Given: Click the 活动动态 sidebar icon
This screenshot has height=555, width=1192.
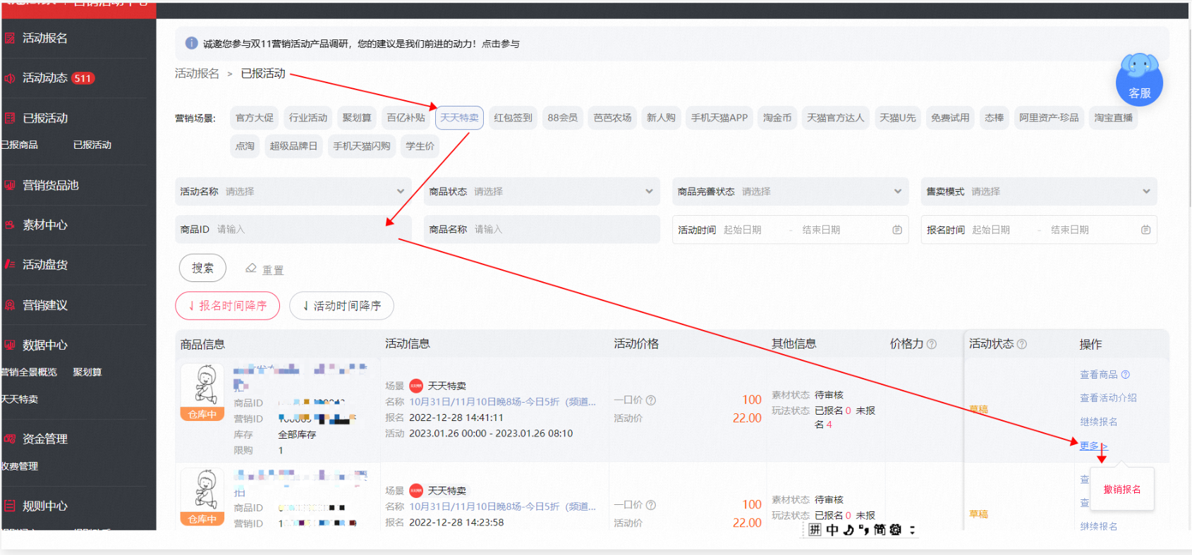Looking at the screenshot, I should (10, 78).
